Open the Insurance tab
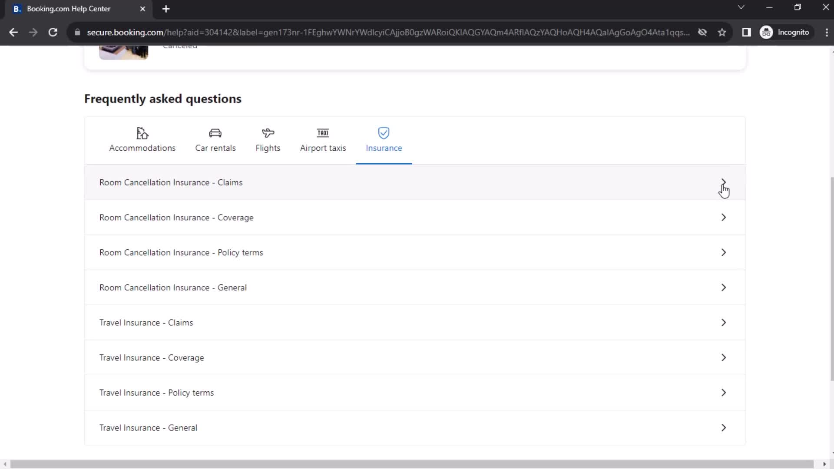This screenshot has height=469, width=834. pos(384,139)
